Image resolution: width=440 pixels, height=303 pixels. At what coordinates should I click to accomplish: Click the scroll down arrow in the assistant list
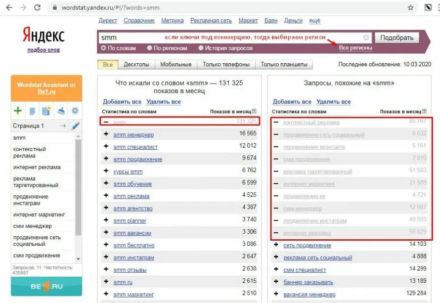(78, 258)
